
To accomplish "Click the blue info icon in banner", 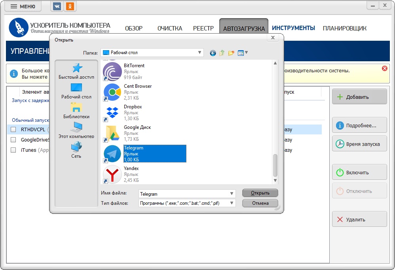I will click(x=14, y=74).
